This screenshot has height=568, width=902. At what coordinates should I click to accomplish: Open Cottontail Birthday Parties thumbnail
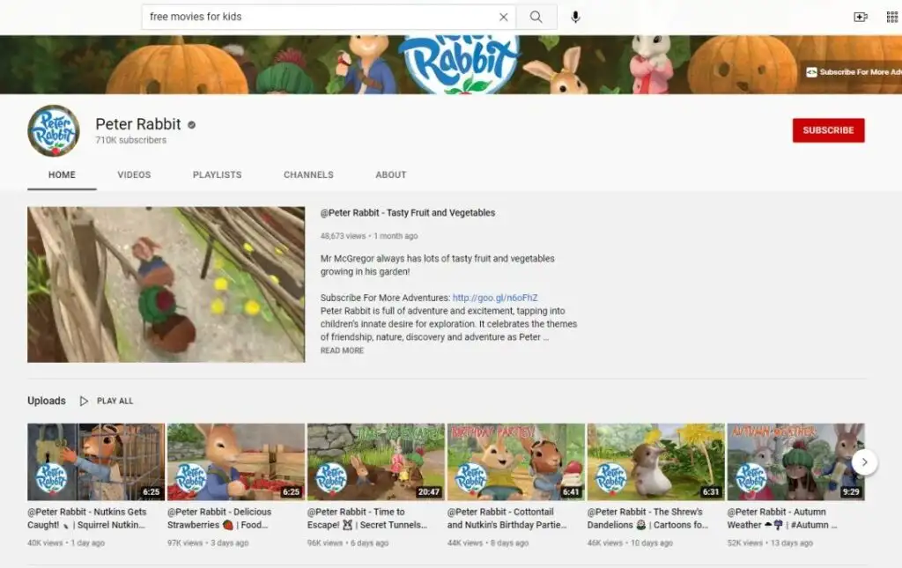(x=516, y=461)
